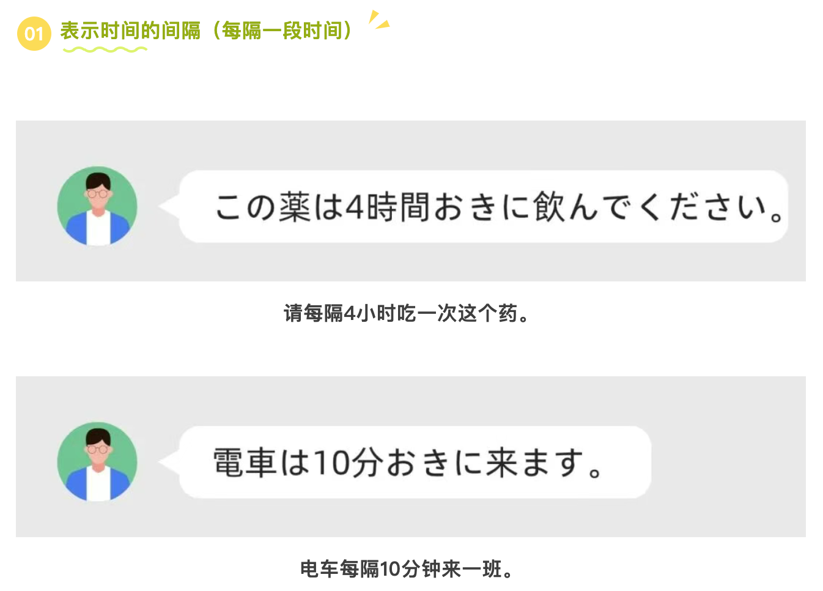Click the avatar beside the train sentence
The height and width of the screenshot is (591, 823).
97,462
